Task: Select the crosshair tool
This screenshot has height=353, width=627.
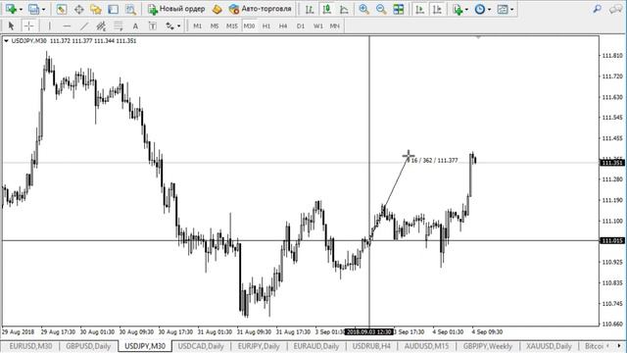Action: [x=28, y=26]
